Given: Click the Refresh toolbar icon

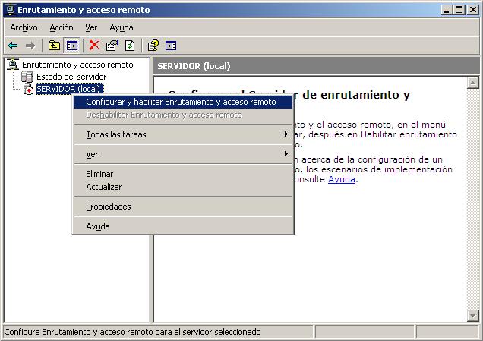Looking at the screenshot, I should click(130, 46).
